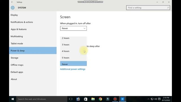The image size is (181, 102).
Task: Show hidden system tray icons
Action: [148, 99]
